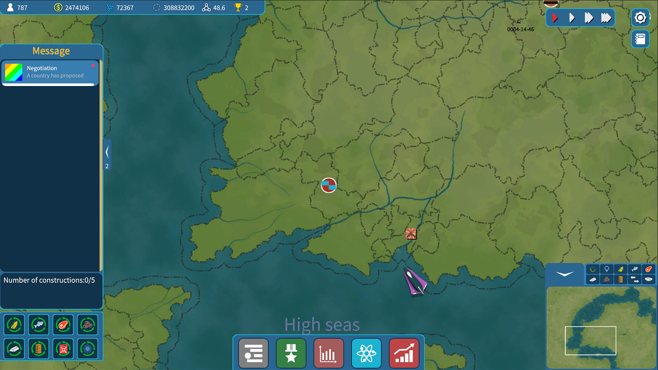Image resolution: width=658 pixels, height=370 pixels.
Task: Open the Negotiation message entry
Action: (50, 72)
